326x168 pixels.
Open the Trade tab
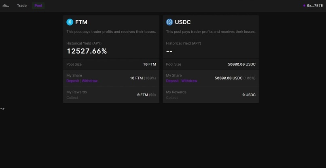click(21, 6)
